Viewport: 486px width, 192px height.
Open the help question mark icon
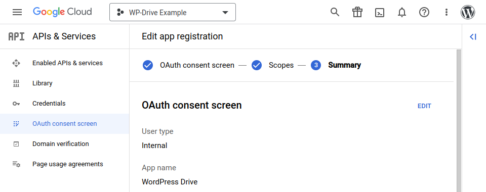pyautogui.click(x=424, y=12)
